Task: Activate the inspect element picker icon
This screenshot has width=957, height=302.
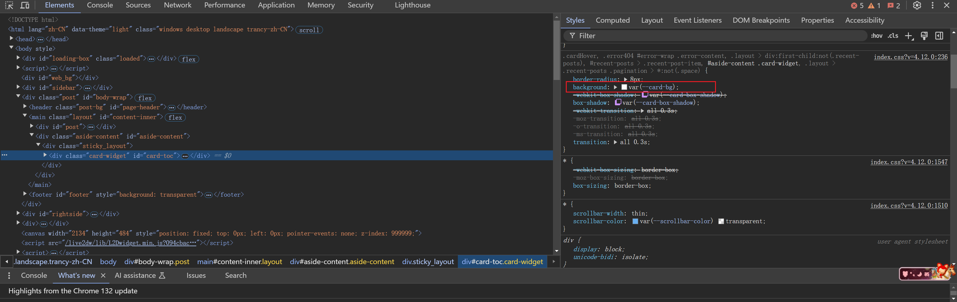Action: (x=9, y=5)
